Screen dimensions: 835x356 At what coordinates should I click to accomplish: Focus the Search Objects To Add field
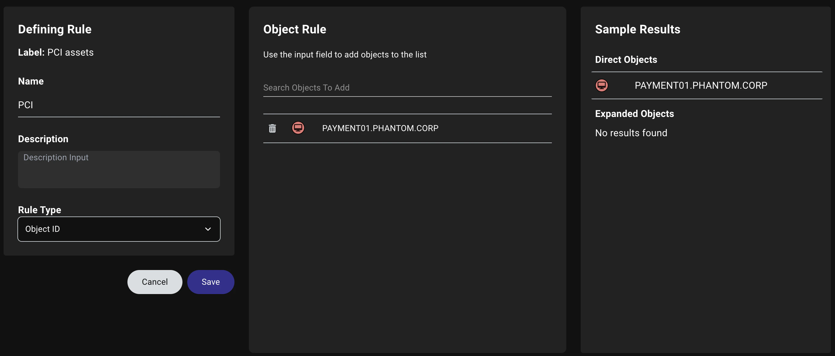407,87
